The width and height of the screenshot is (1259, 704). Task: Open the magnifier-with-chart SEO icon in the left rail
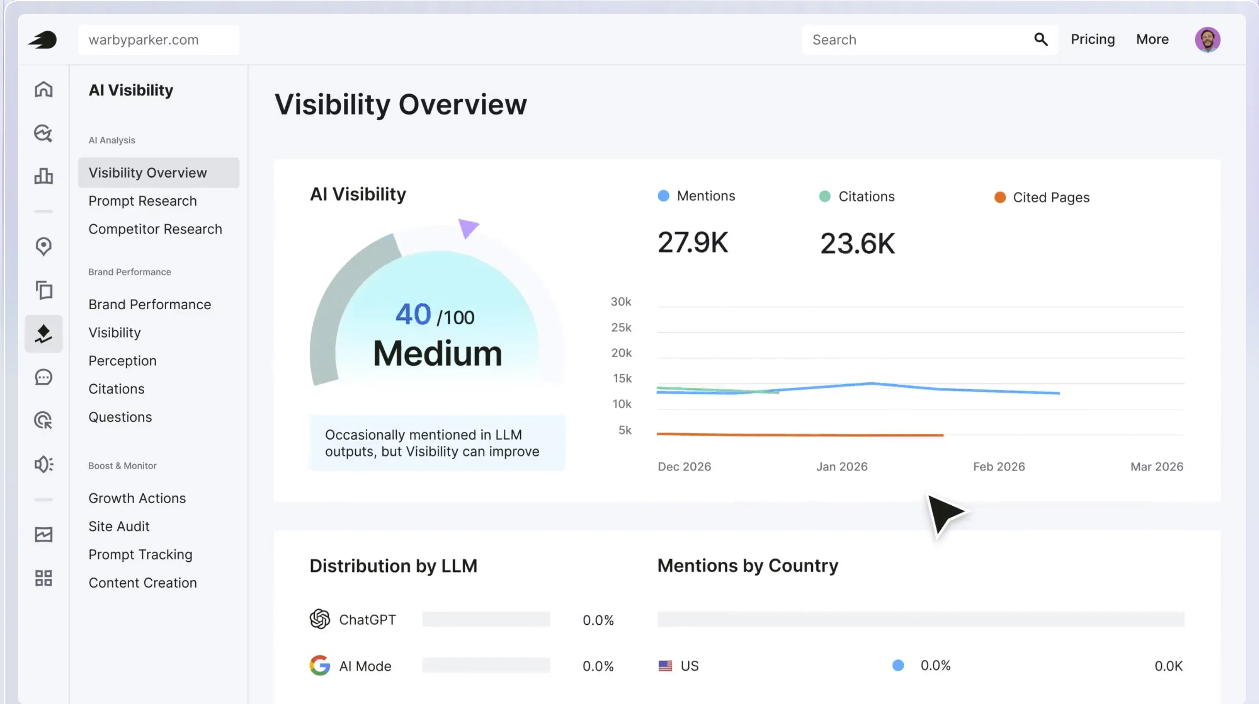[44, 133]
